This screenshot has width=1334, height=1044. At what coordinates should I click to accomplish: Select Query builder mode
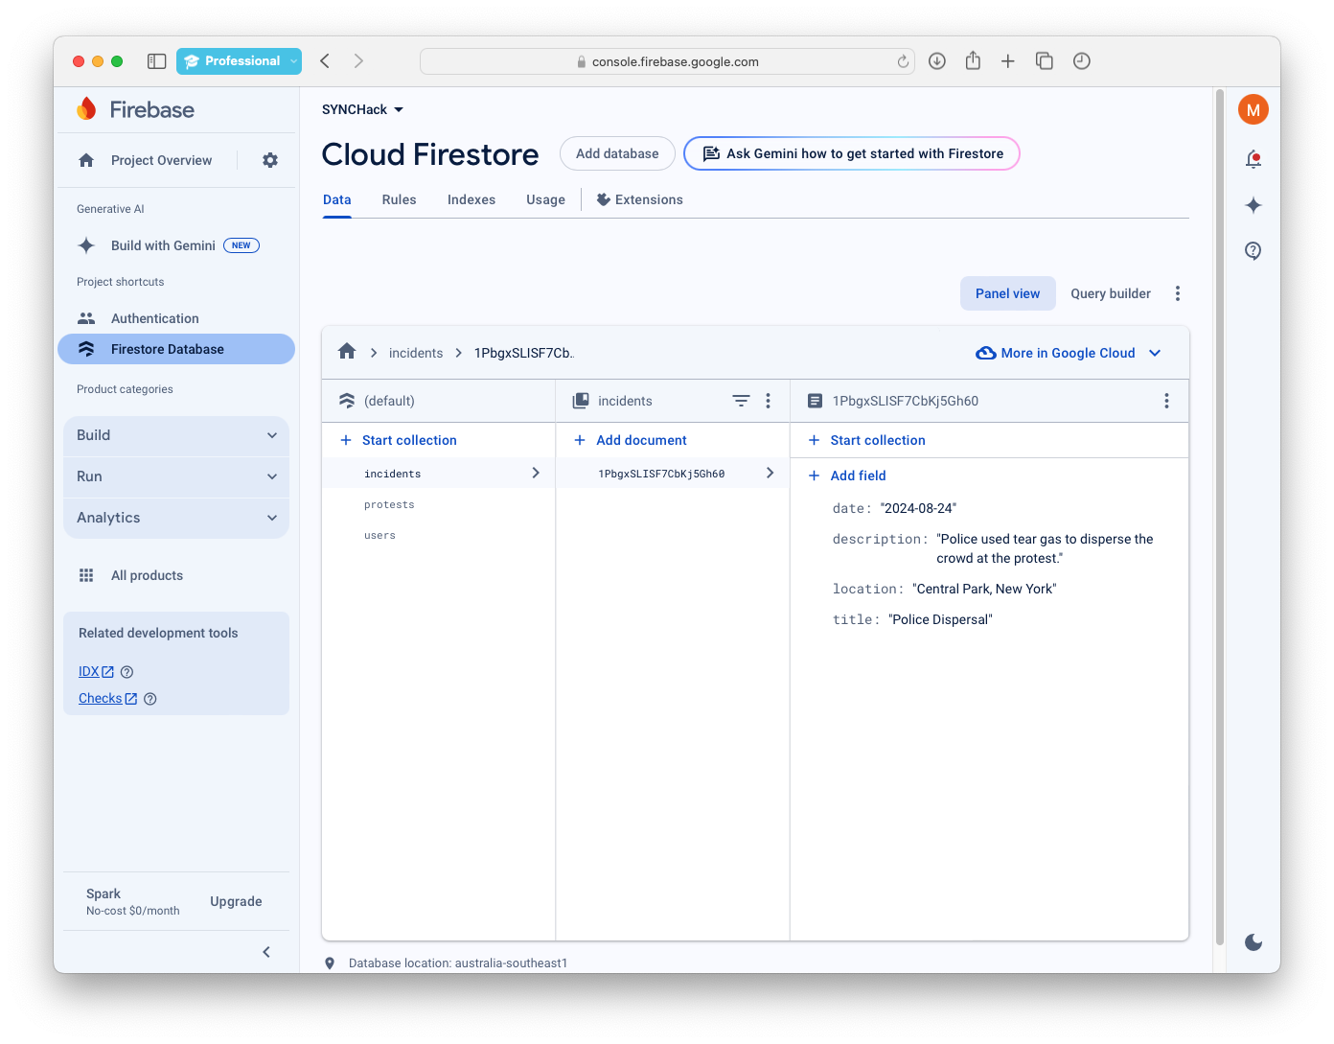pyautogui.click(x=1111, y=293)
